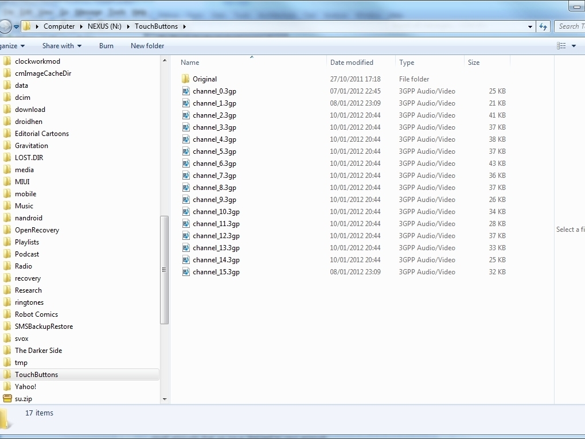Select file name channel_4.3gp
This screenshot has height=439, width=585.
pos(214,139)
